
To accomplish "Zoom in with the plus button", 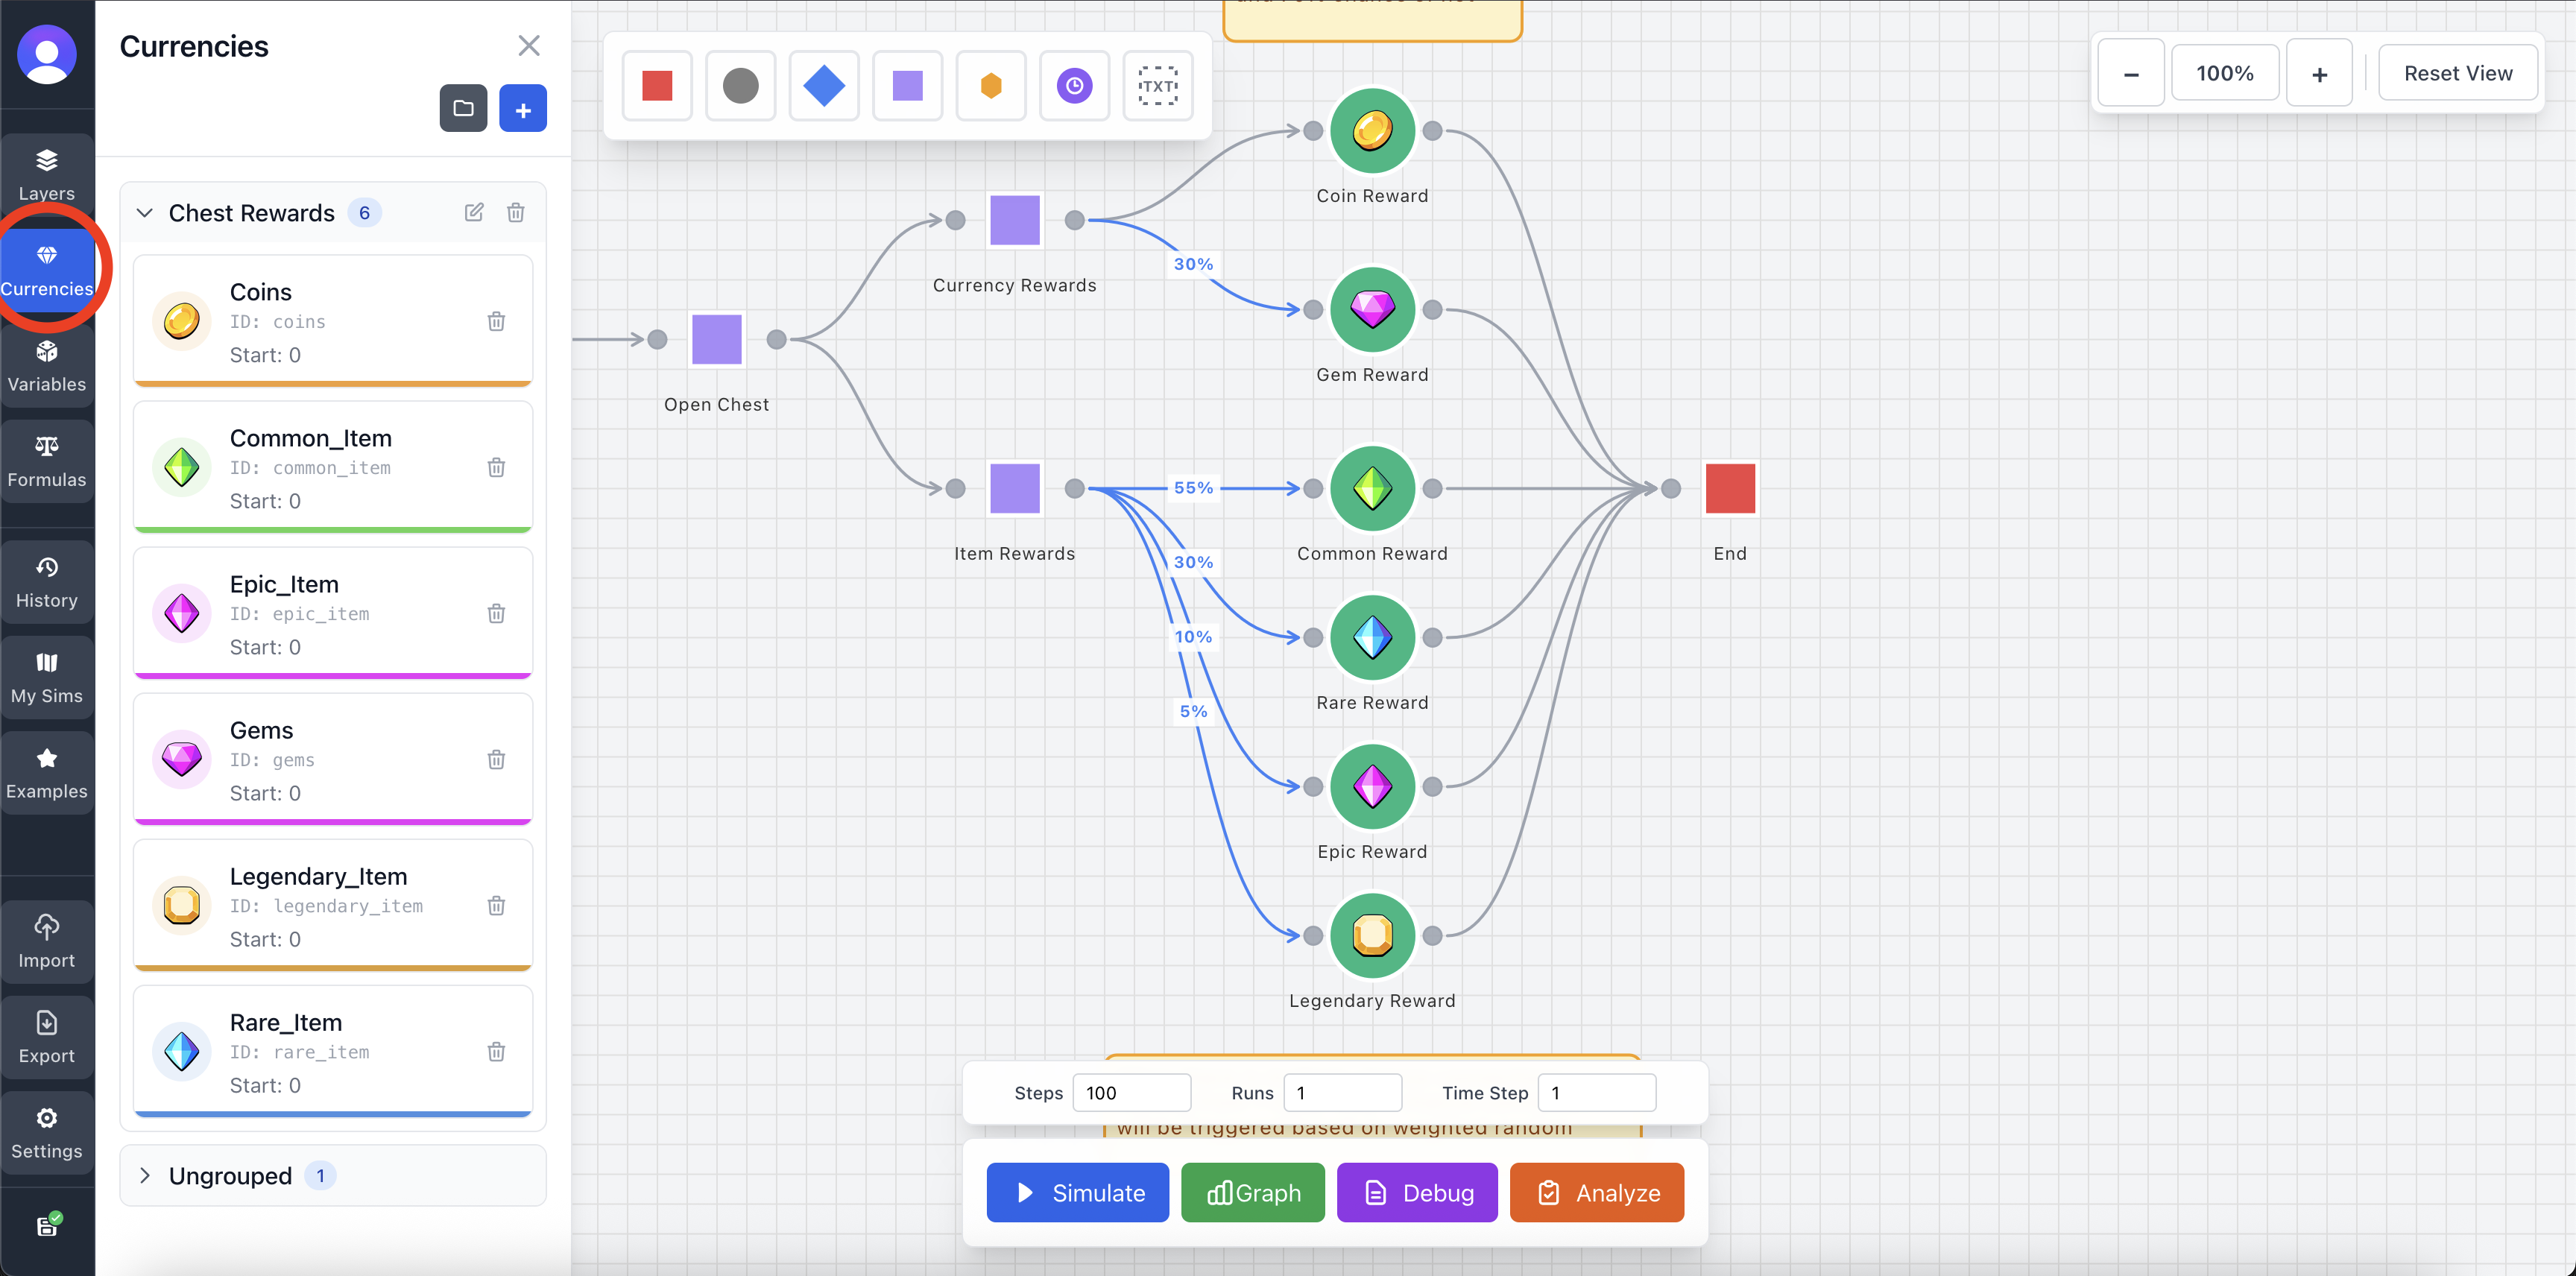I will point(2319,73).
